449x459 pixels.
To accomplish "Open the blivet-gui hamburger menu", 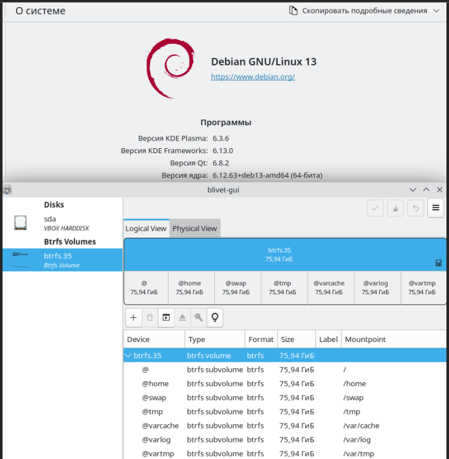I will 436,208.
